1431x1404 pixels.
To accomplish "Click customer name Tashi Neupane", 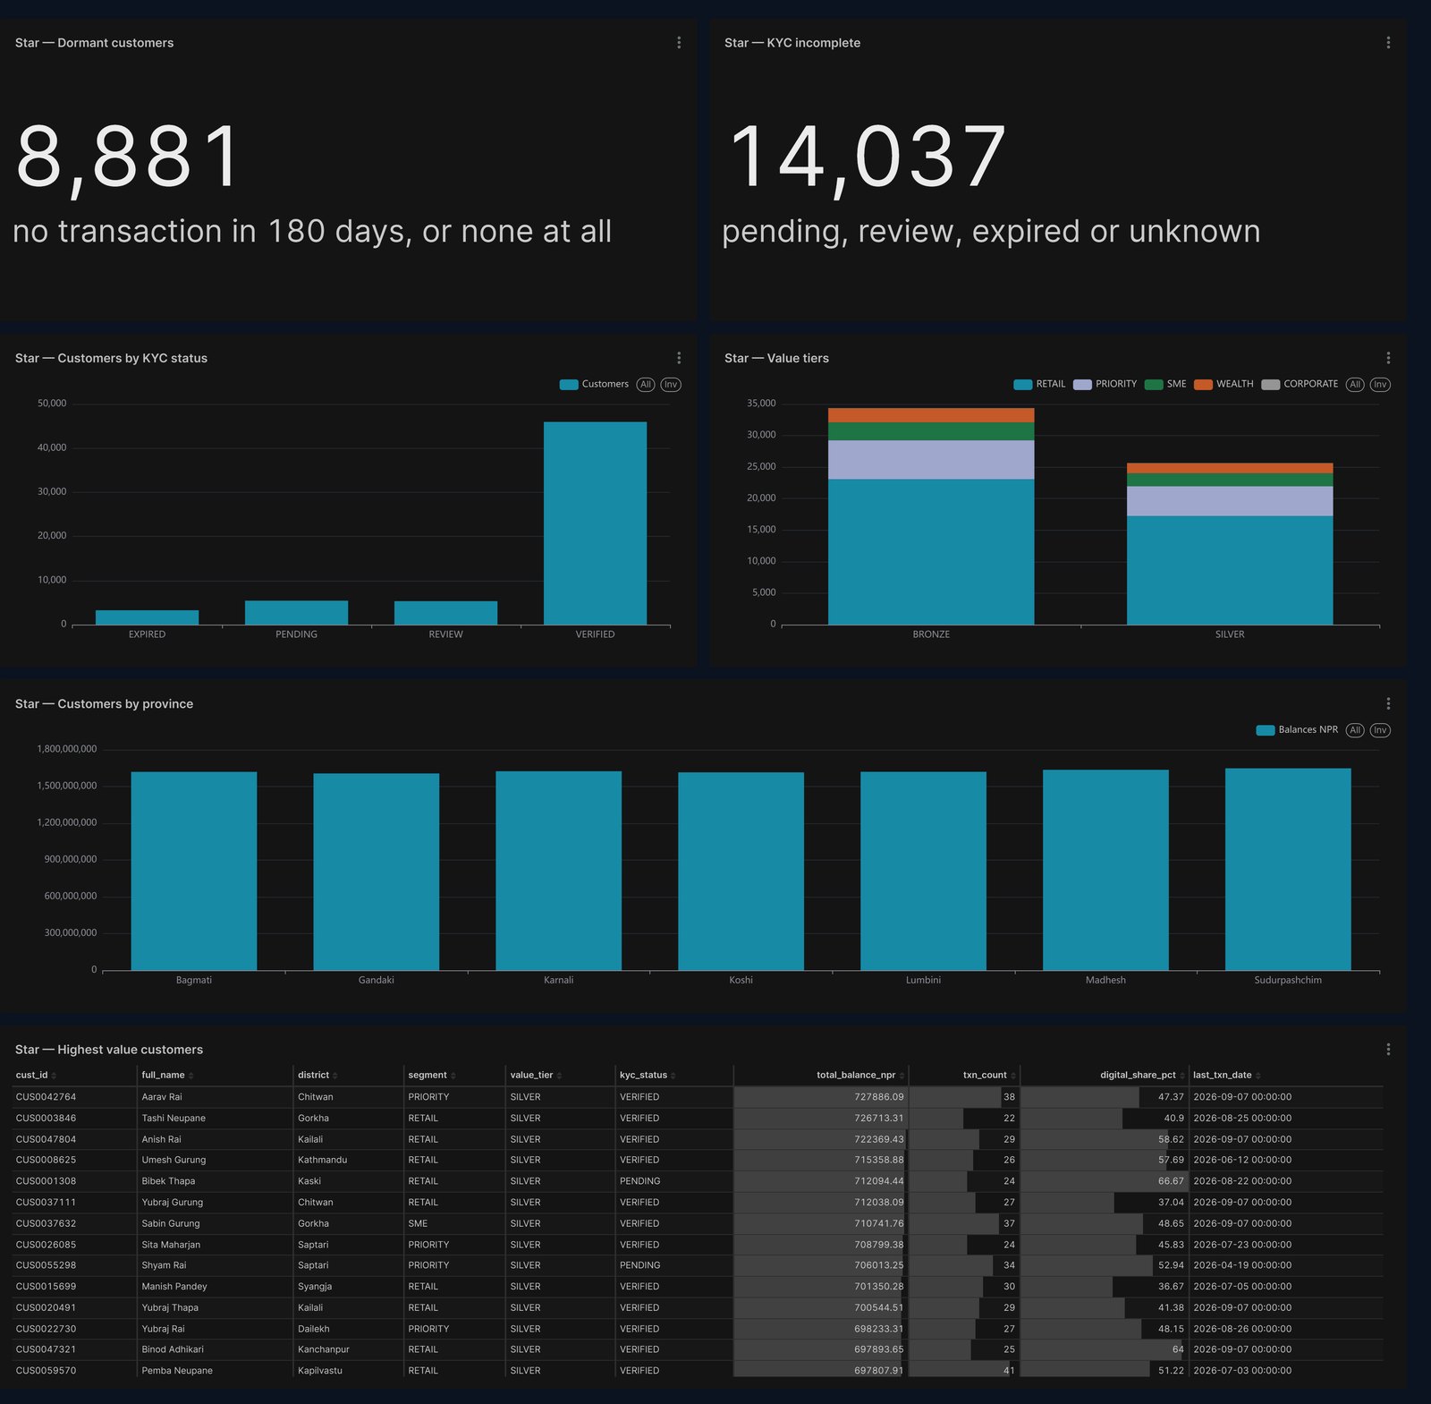I will click(174, 1119).
